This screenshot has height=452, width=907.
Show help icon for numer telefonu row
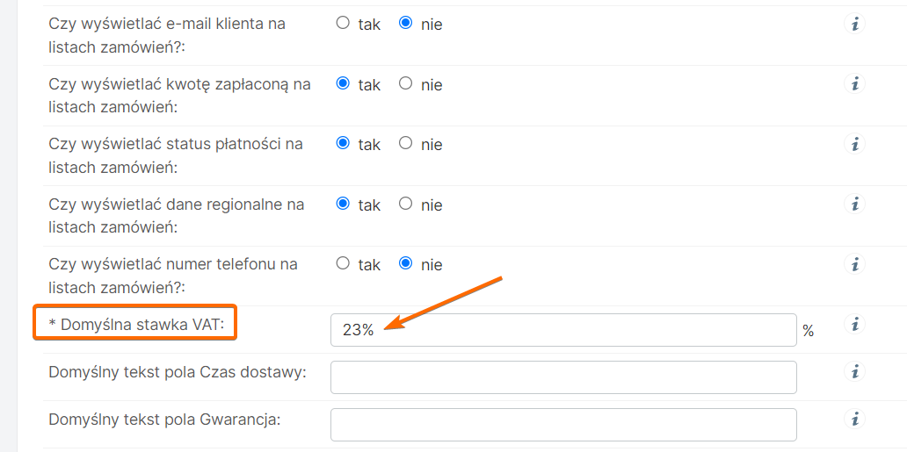[x=854, y=263]
